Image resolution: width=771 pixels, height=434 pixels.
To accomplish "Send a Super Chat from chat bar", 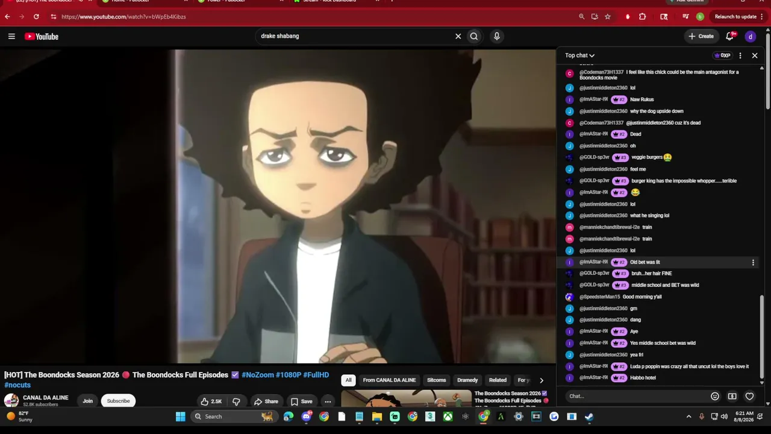I will coord(732,396).
